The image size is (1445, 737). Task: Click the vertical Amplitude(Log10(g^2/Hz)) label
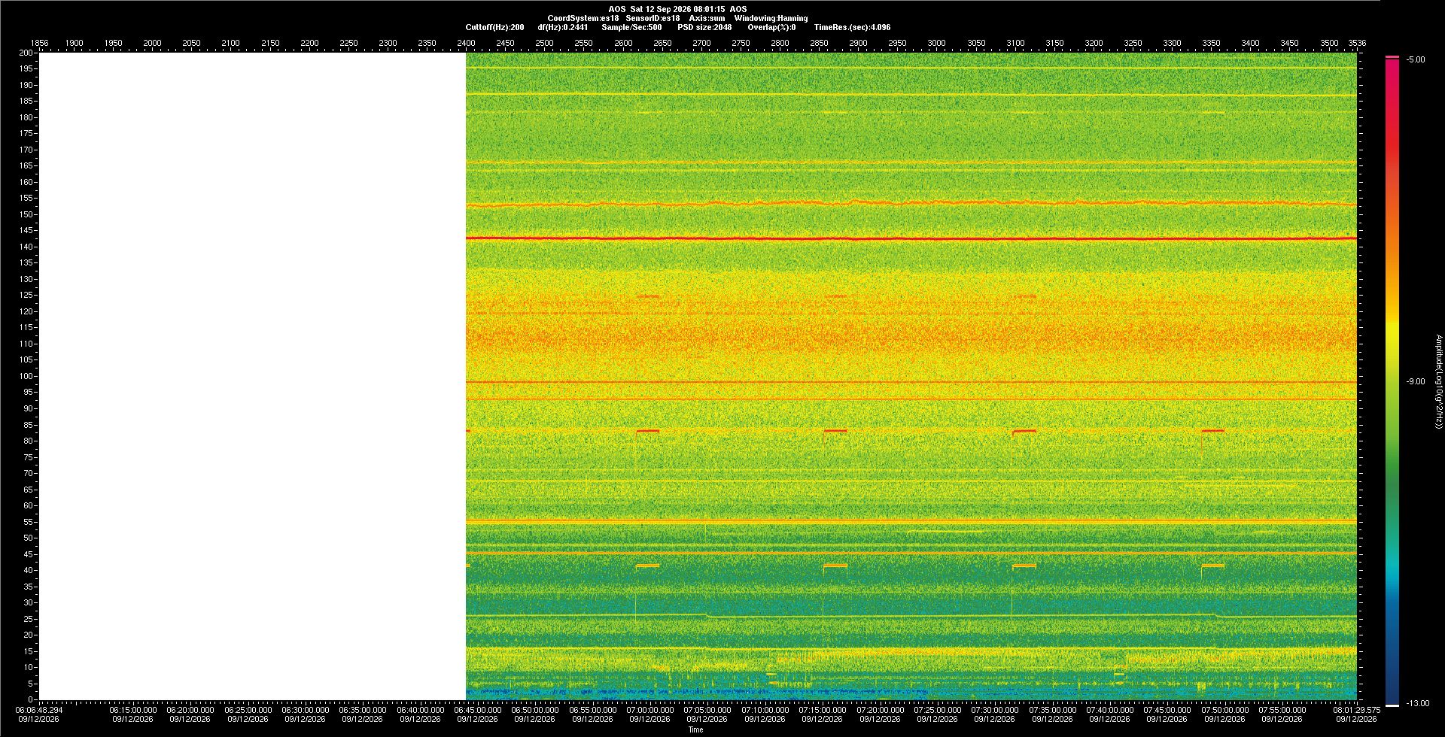[1438, 381]
